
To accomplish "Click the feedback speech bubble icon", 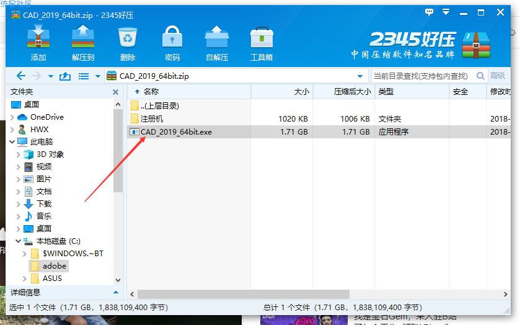I will pyautogui.click(x=429, y=12).
